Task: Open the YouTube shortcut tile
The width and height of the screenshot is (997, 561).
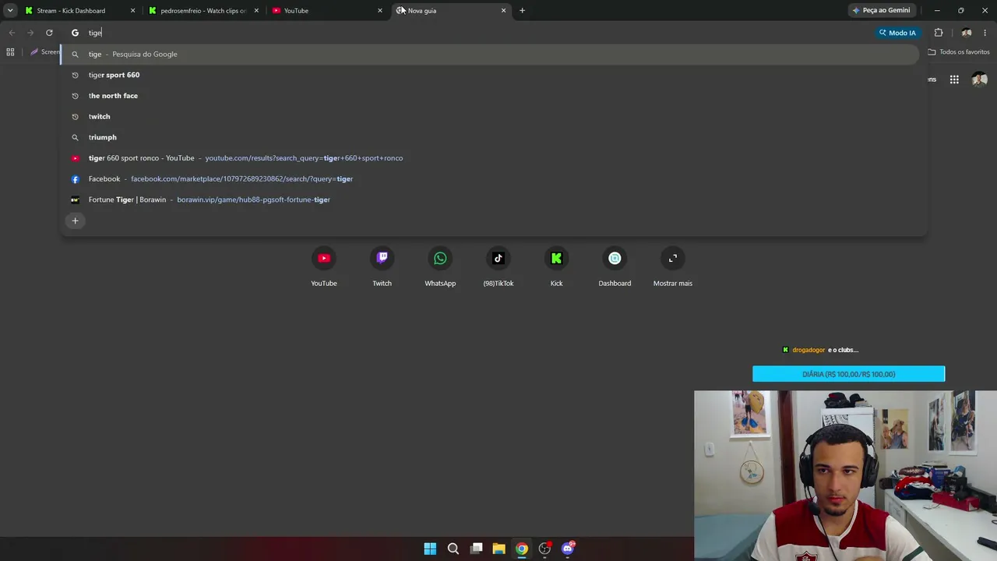Action: point(324,267)
